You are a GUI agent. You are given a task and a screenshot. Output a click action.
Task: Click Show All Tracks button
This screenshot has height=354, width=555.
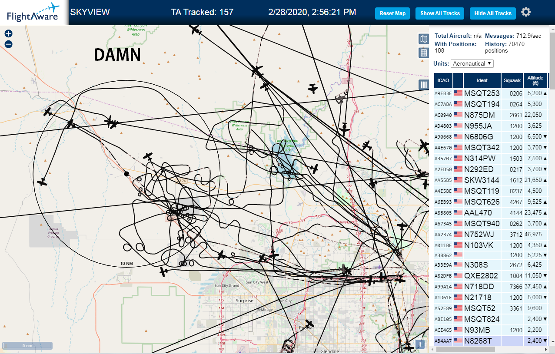(x=440, y=13)
